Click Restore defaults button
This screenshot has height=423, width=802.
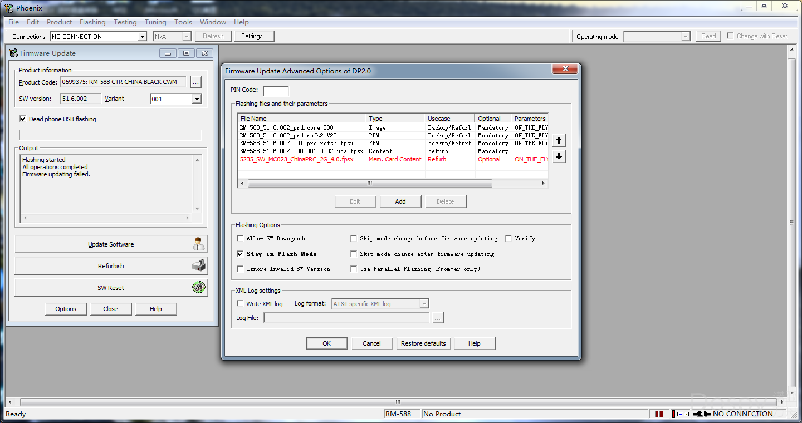tap(423, 343)
